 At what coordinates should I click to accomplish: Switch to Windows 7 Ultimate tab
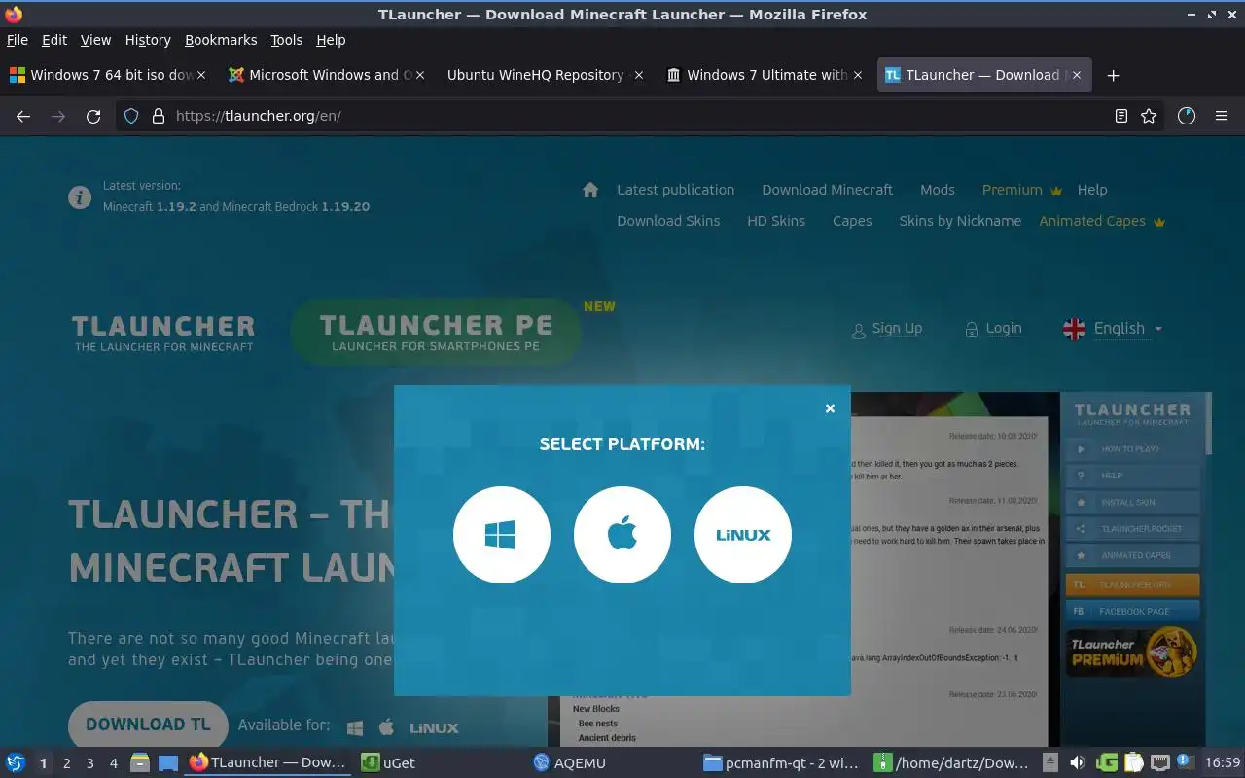coord(764,75)
